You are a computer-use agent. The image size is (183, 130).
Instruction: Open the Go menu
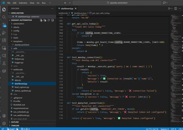pos(38,3)
